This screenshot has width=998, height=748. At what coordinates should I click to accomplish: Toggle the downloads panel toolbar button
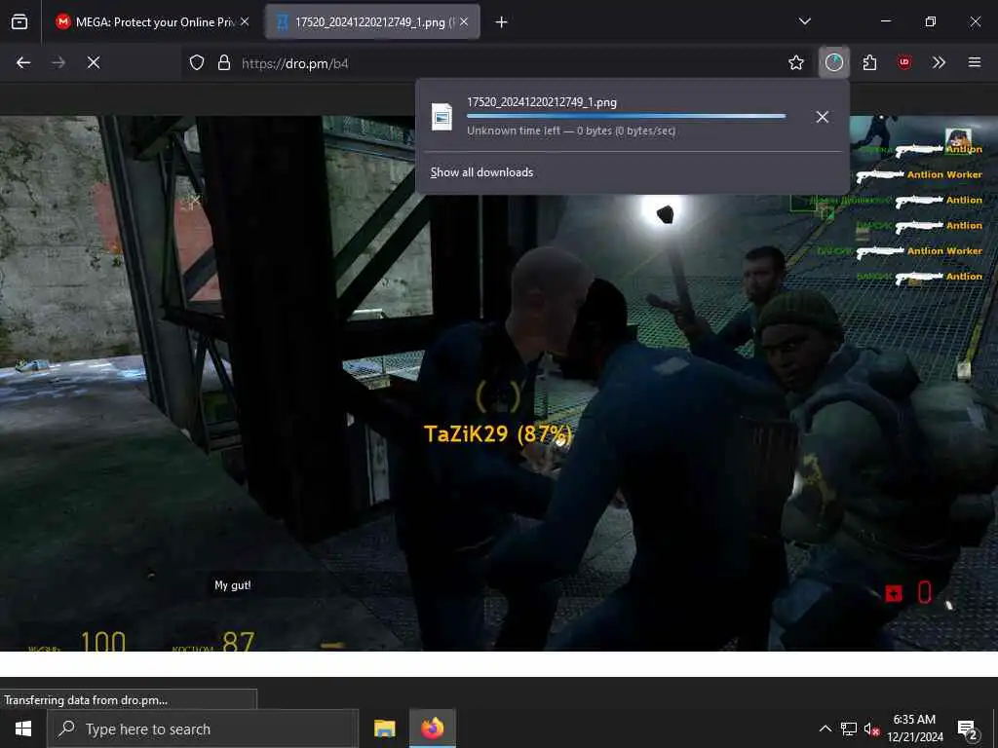coord(834,62)
